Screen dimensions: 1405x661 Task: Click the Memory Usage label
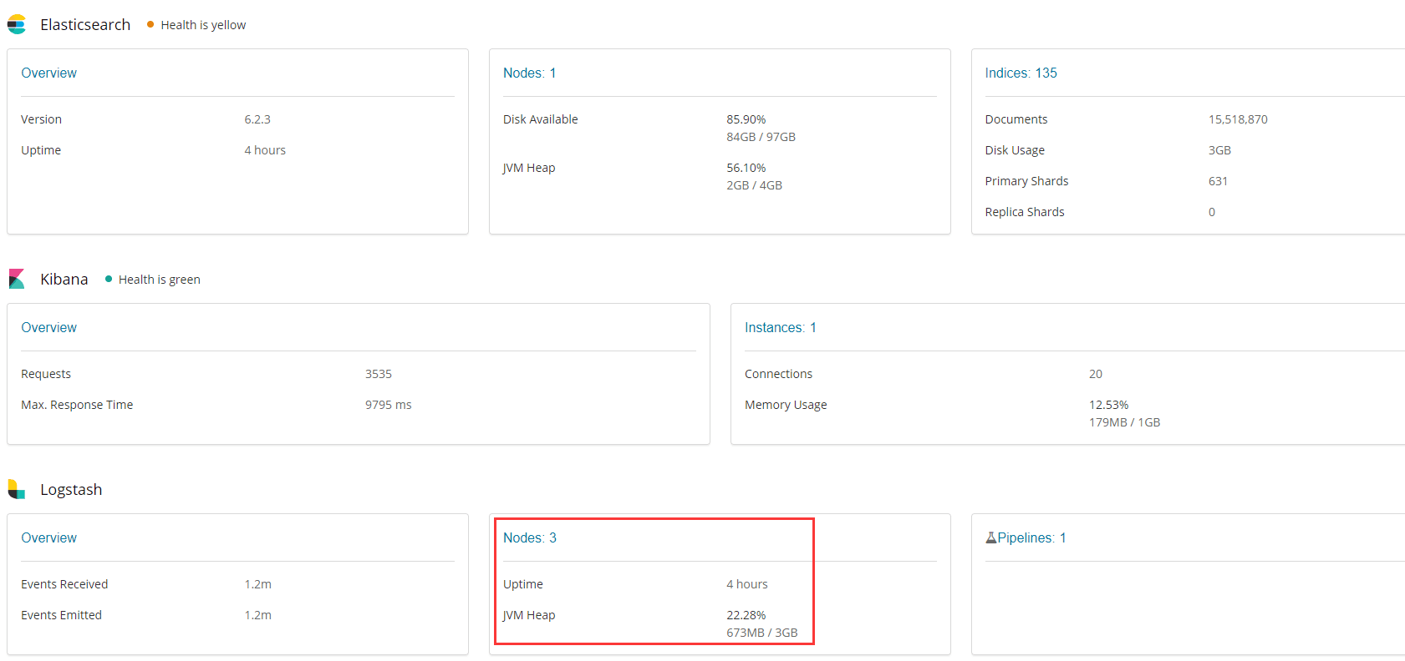[786, 405]
